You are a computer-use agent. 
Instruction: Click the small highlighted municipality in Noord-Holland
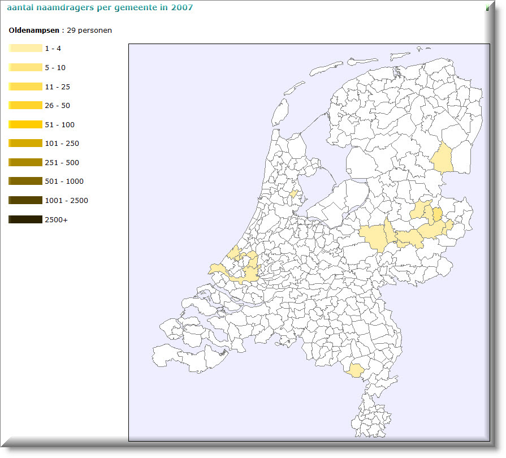coord(293,193)
